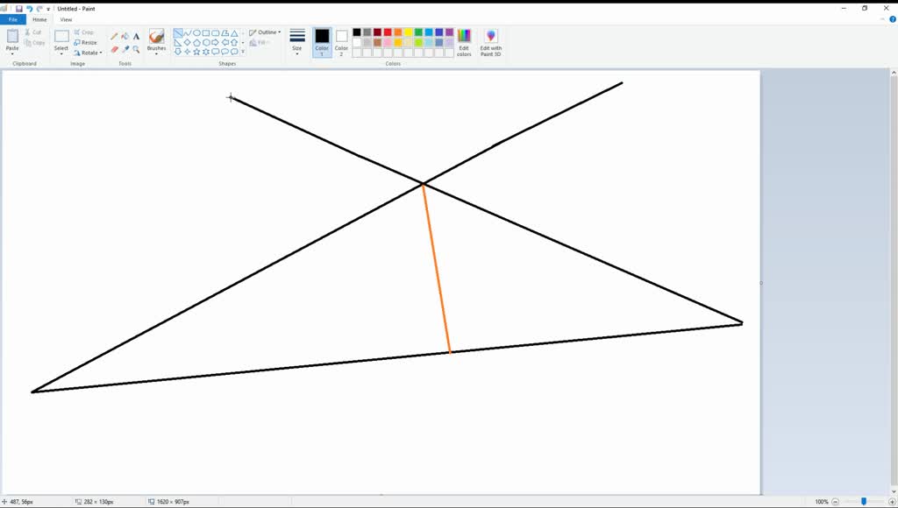Click the 100% zoom level text
This screenshot has height=508, width=898.
(821, 502)
